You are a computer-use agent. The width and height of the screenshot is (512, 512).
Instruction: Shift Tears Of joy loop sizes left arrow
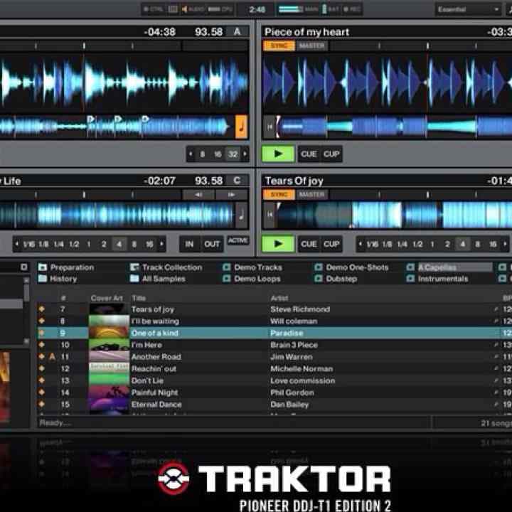coord(360,244)
